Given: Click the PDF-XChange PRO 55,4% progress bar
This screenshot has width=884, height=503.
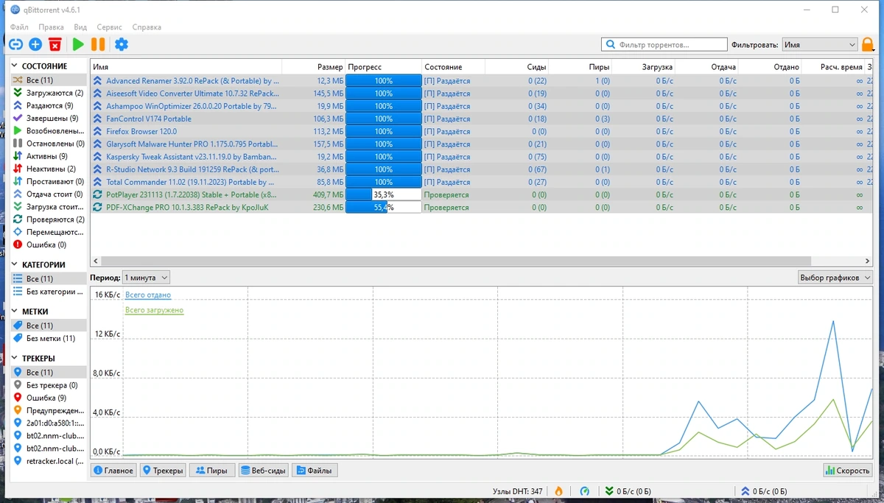Looking at the screenshot, I should (x=384, y=208).
